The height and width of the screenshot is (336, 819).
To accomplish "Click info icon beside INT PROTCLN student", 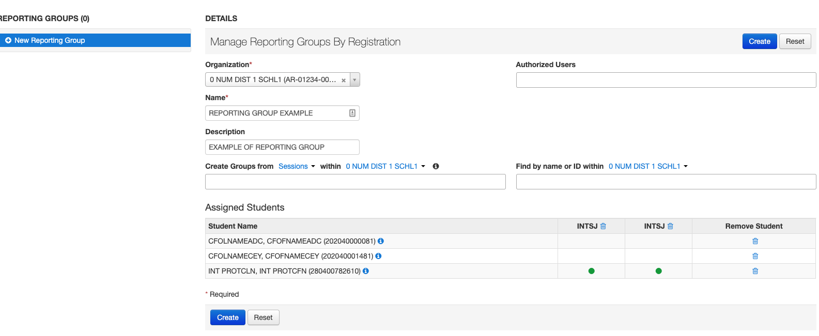I will tap(366, 271).
